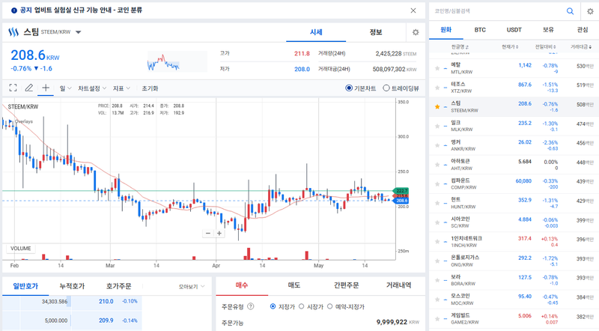Switch to 호가주문 tab
This screenshot has height=331, width=599.
[x=118, y=286]
